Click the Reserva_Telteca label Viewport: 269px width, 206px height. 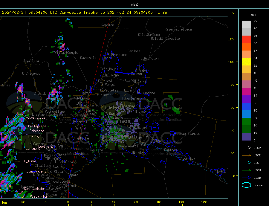[178, 29]
